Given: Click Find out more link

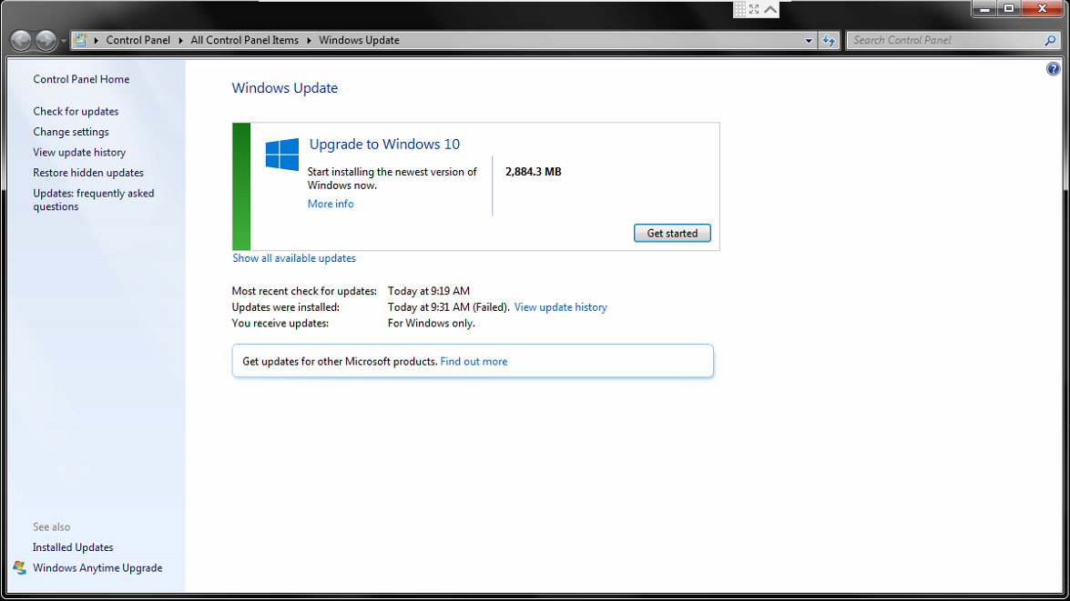Looking at the screenshot, I should 474,362.
